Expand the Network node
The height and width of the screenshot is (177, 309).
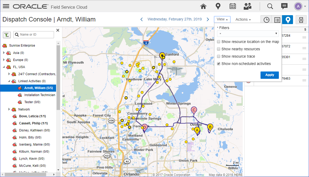point(9,109)
